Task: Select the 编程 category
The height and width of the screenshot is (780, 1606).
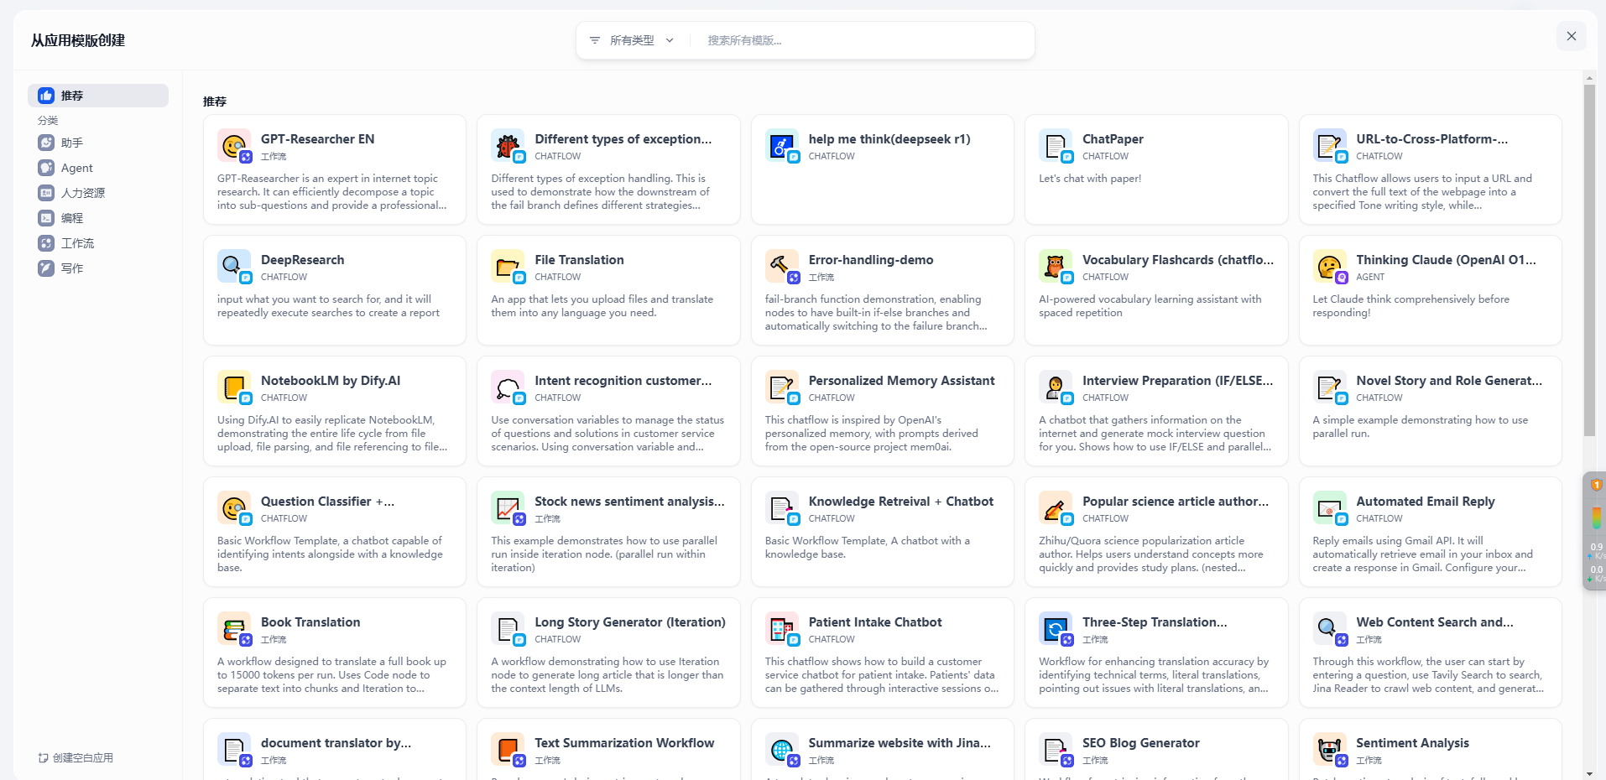Action: click(x=98, y=218)
